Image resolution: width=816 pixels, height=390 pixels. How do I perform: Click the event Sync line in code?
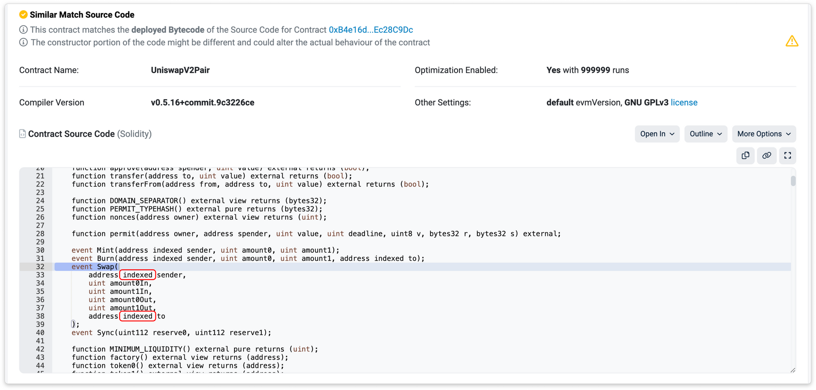(171, 333)
